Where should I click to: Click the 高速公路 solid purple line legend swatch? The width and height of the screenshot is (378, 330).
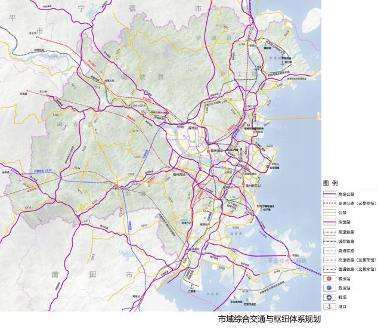click(x=329, y=194)
